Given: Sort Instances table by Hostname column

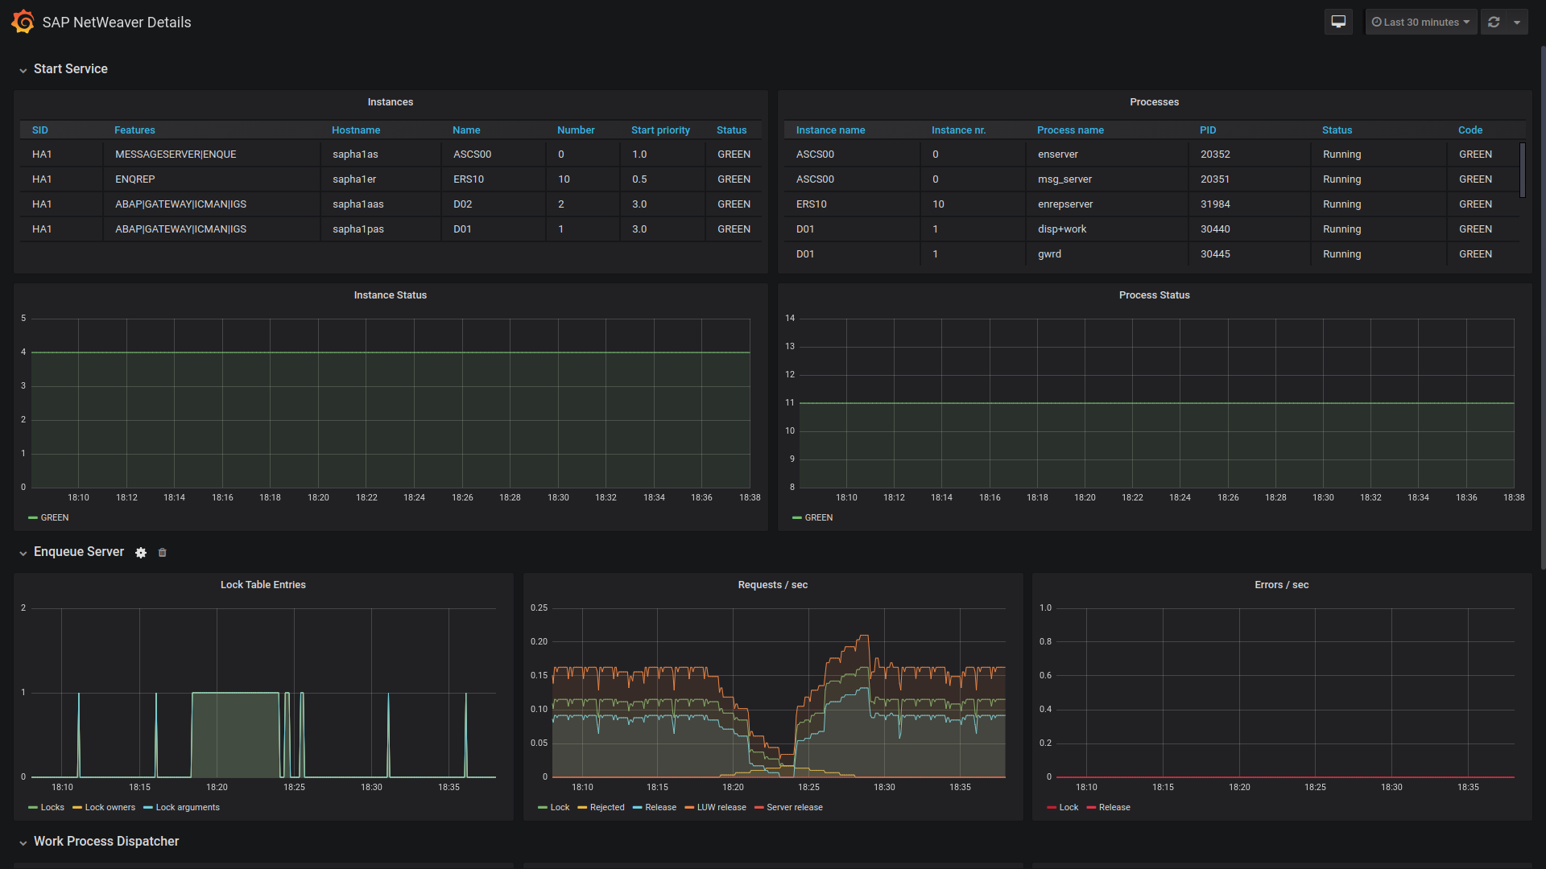Looking at the screenshot, I should coord(355,130).
